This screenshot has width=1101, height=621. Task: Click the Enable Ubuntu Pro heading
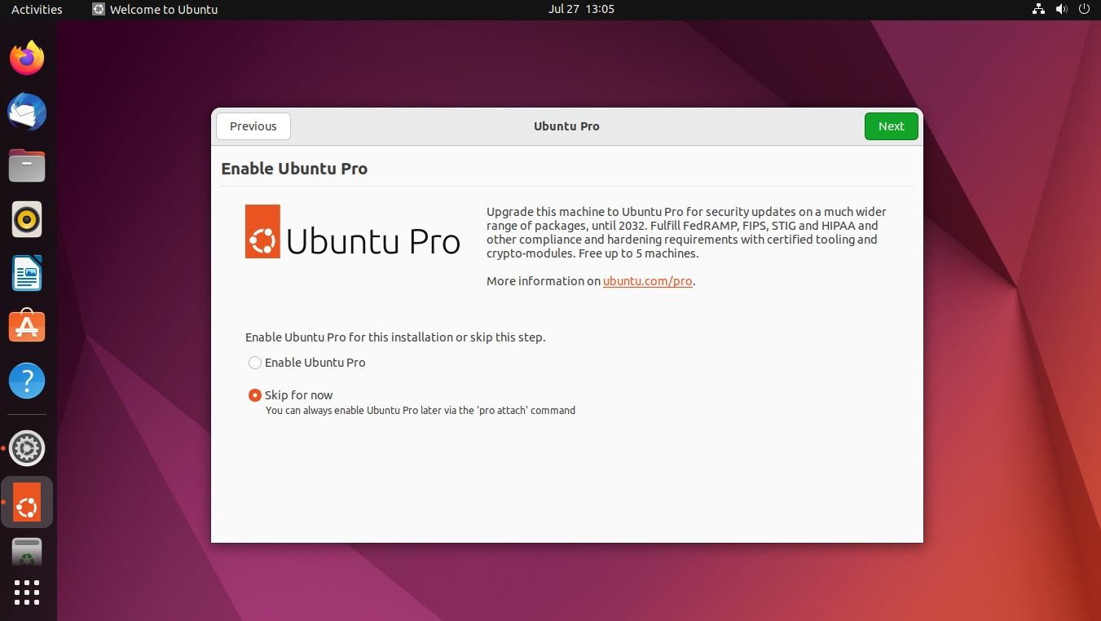coord(294,169)
